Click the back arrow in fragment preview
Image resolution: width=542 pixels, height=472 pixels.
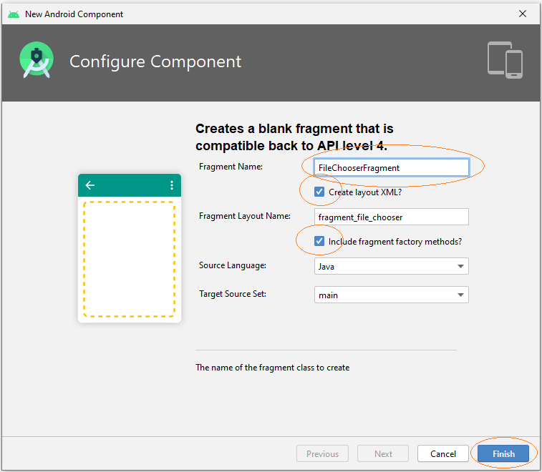[90, 185]
